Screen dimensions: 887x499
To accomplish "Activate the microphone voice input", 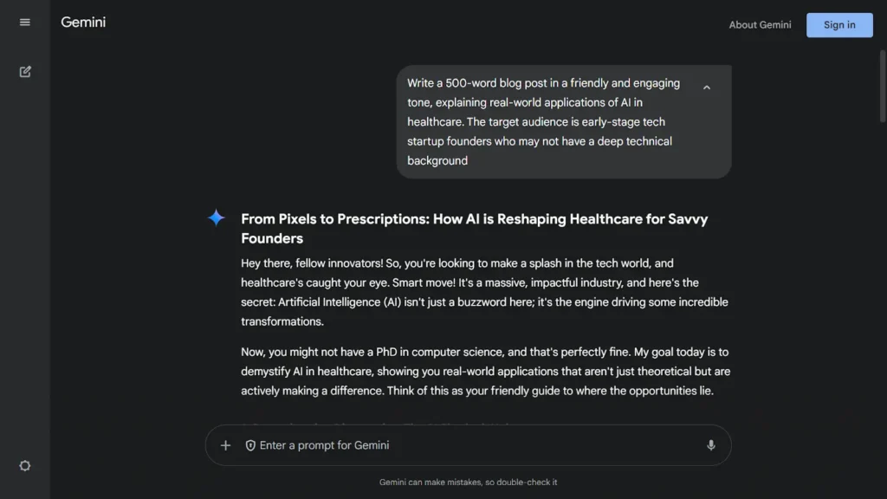I will pyautogui.click(x=711, y=445).
